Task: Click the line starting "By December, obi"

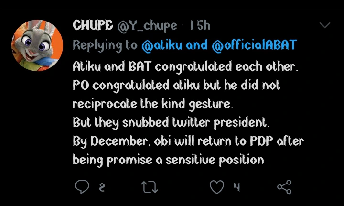Action: (x=188, y=141)
